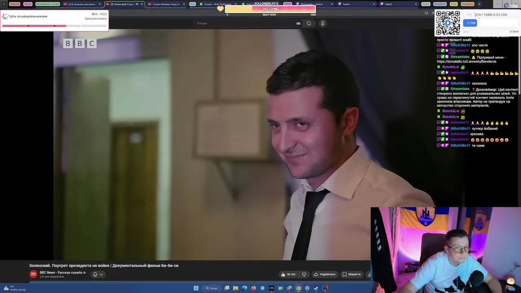Click bannsha11 username next to красава
The width and height of the screenshot is (521, 293).
460,134
